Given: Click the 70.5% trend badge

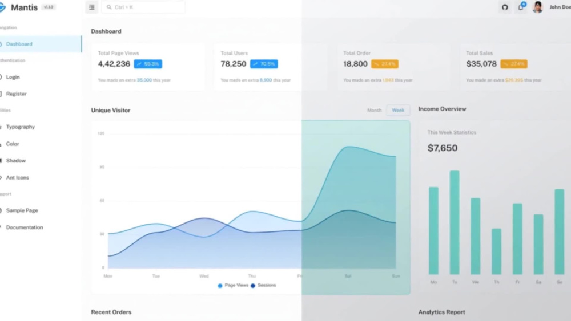Looking at the screenshot, I should [x=264, y=64].
